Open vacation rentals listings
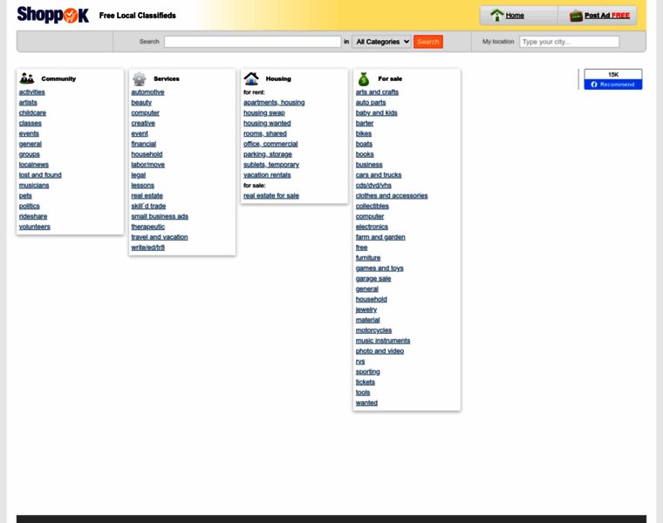The height and width of the screenshot is (523, 663). pos(267,175)
